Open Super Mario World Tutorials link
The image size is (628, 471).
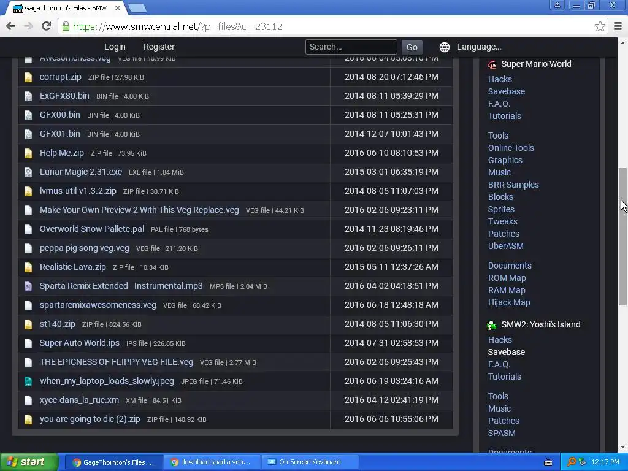pyautogui.click(x=505, y=116)
